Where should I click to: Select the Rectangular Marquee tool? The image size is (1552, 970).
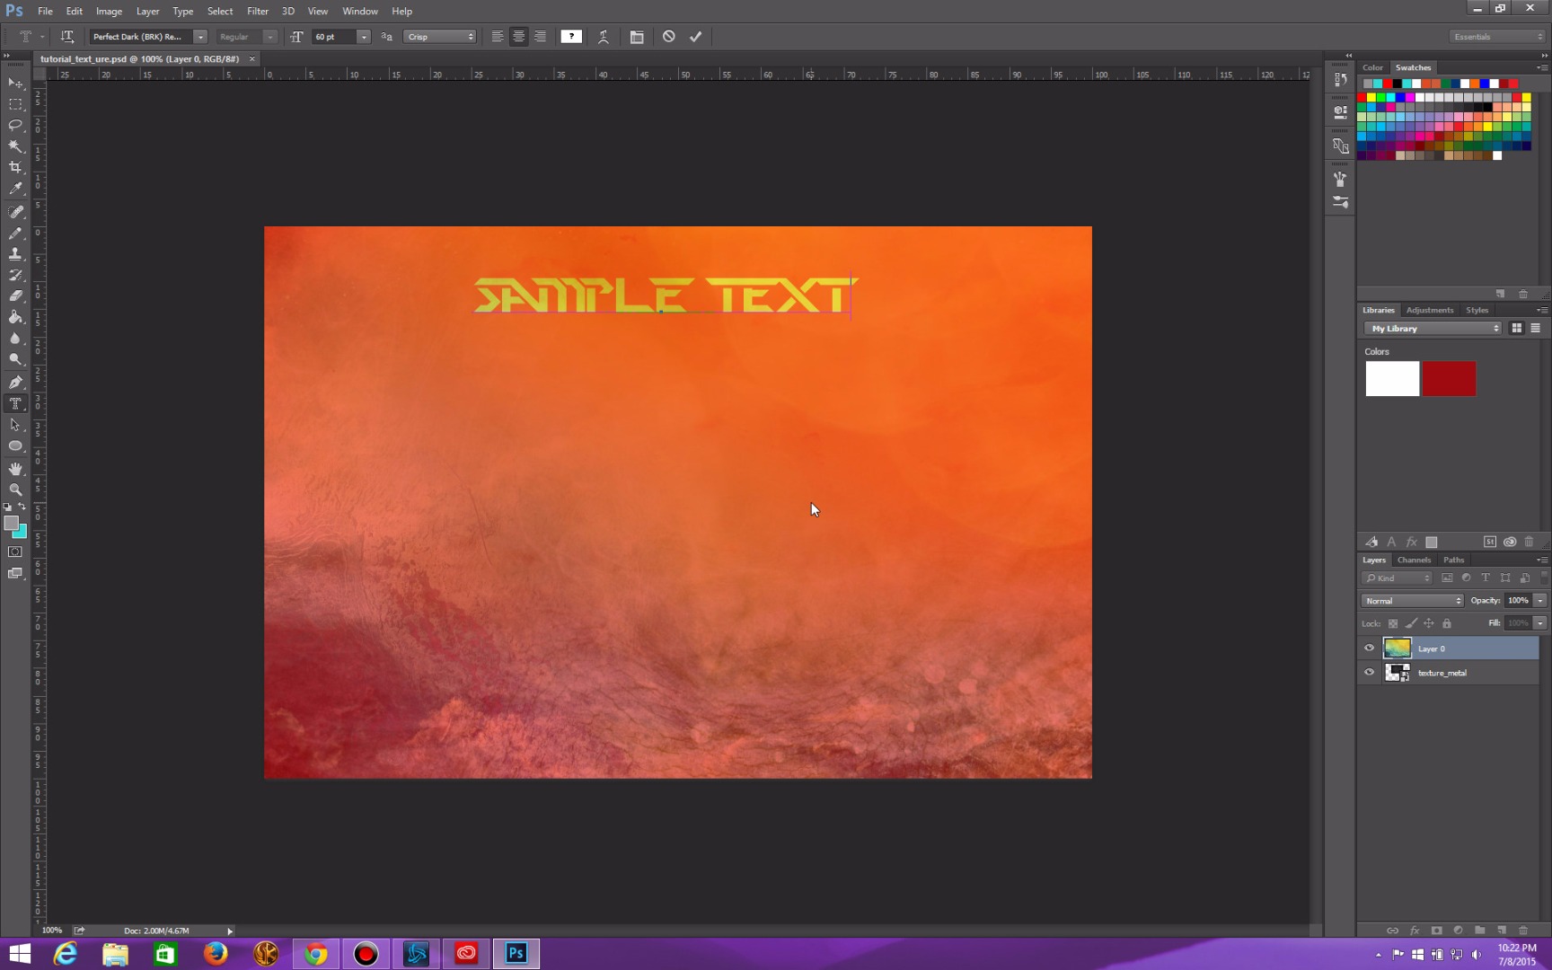[15, 104]
